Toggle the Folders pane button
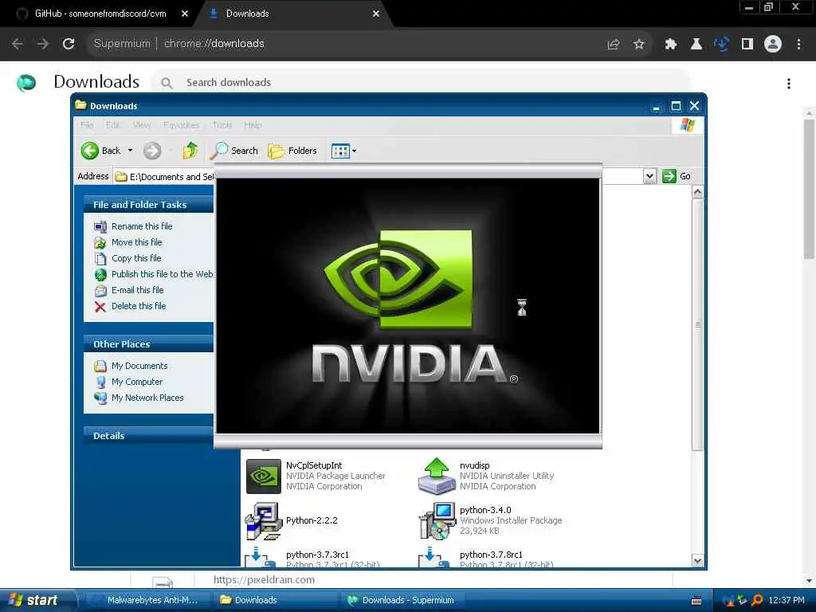 point(292,151)
